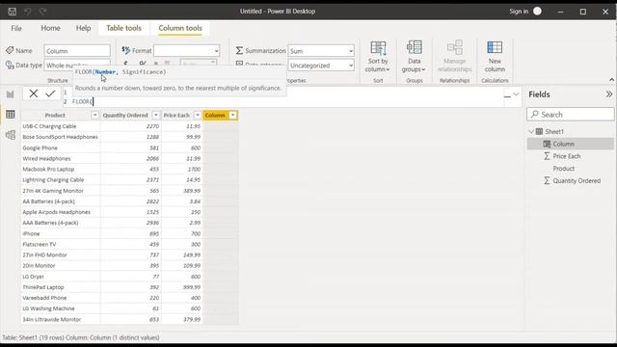Cancel the formula with the X icon
Screen dimensions: 617x347
pos(34,93)
